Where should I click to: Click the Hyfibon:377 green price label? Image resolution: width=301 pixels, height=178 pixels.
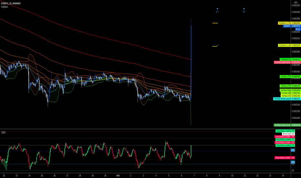tap(290, 77)
